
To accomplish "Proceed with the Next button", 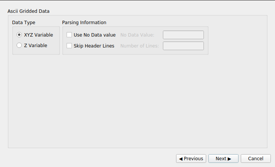I will click(223, 159).
